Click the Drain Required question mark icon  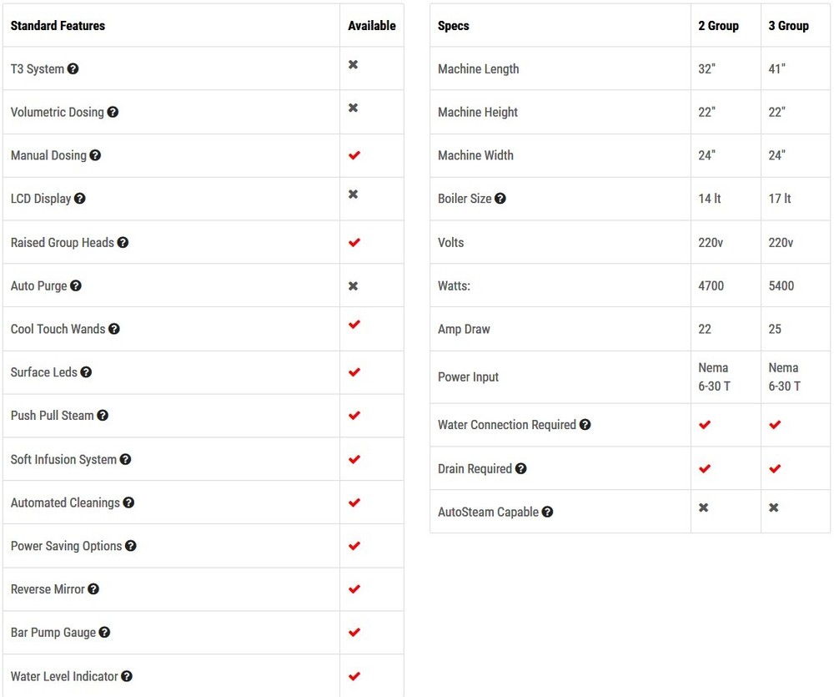tap(520, 468)
